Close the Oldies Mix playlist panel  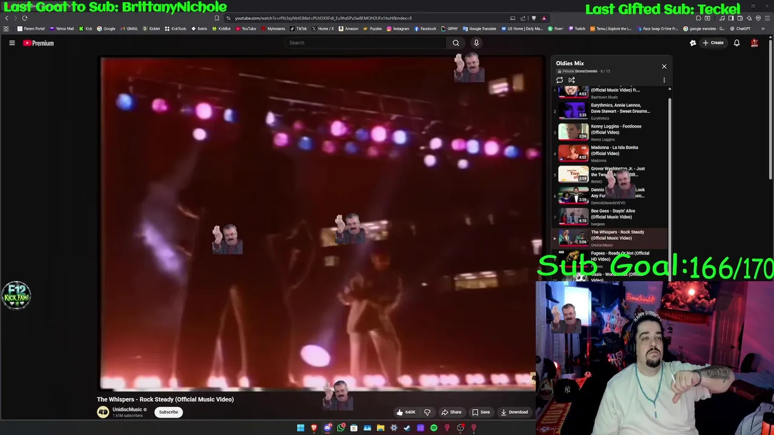click(x=664, y=66)
